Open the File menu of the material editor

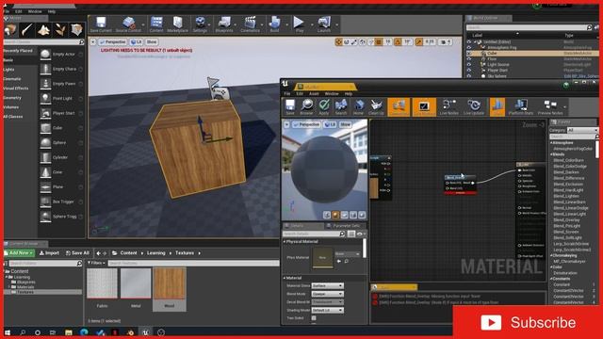tap(287, 94)
